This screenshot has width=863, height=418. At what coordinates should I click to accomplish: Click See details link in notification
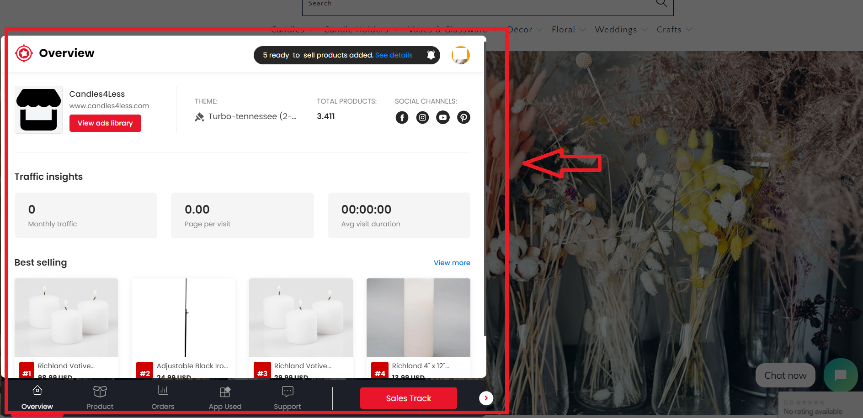pyautogui.click(x=394, y=55)
